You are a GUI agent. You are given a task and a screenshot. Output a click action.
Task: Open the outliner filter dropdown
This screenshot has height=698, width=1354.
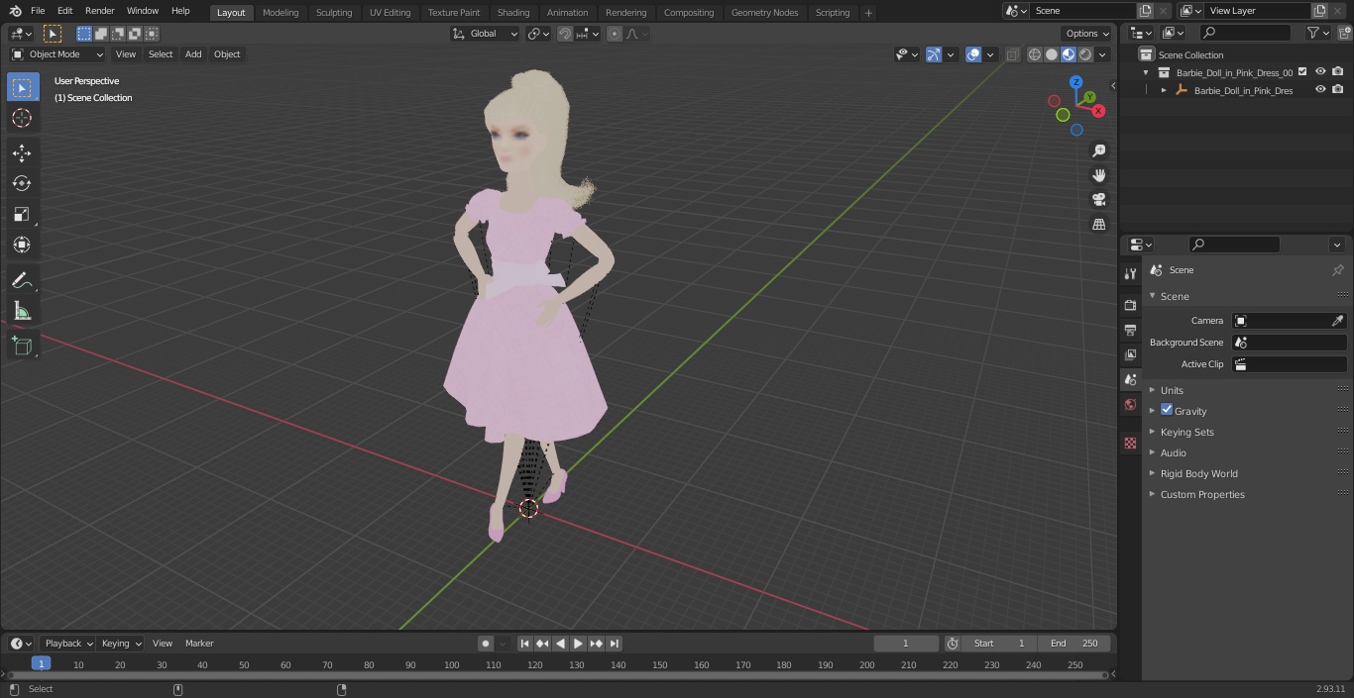[1318, 33]
